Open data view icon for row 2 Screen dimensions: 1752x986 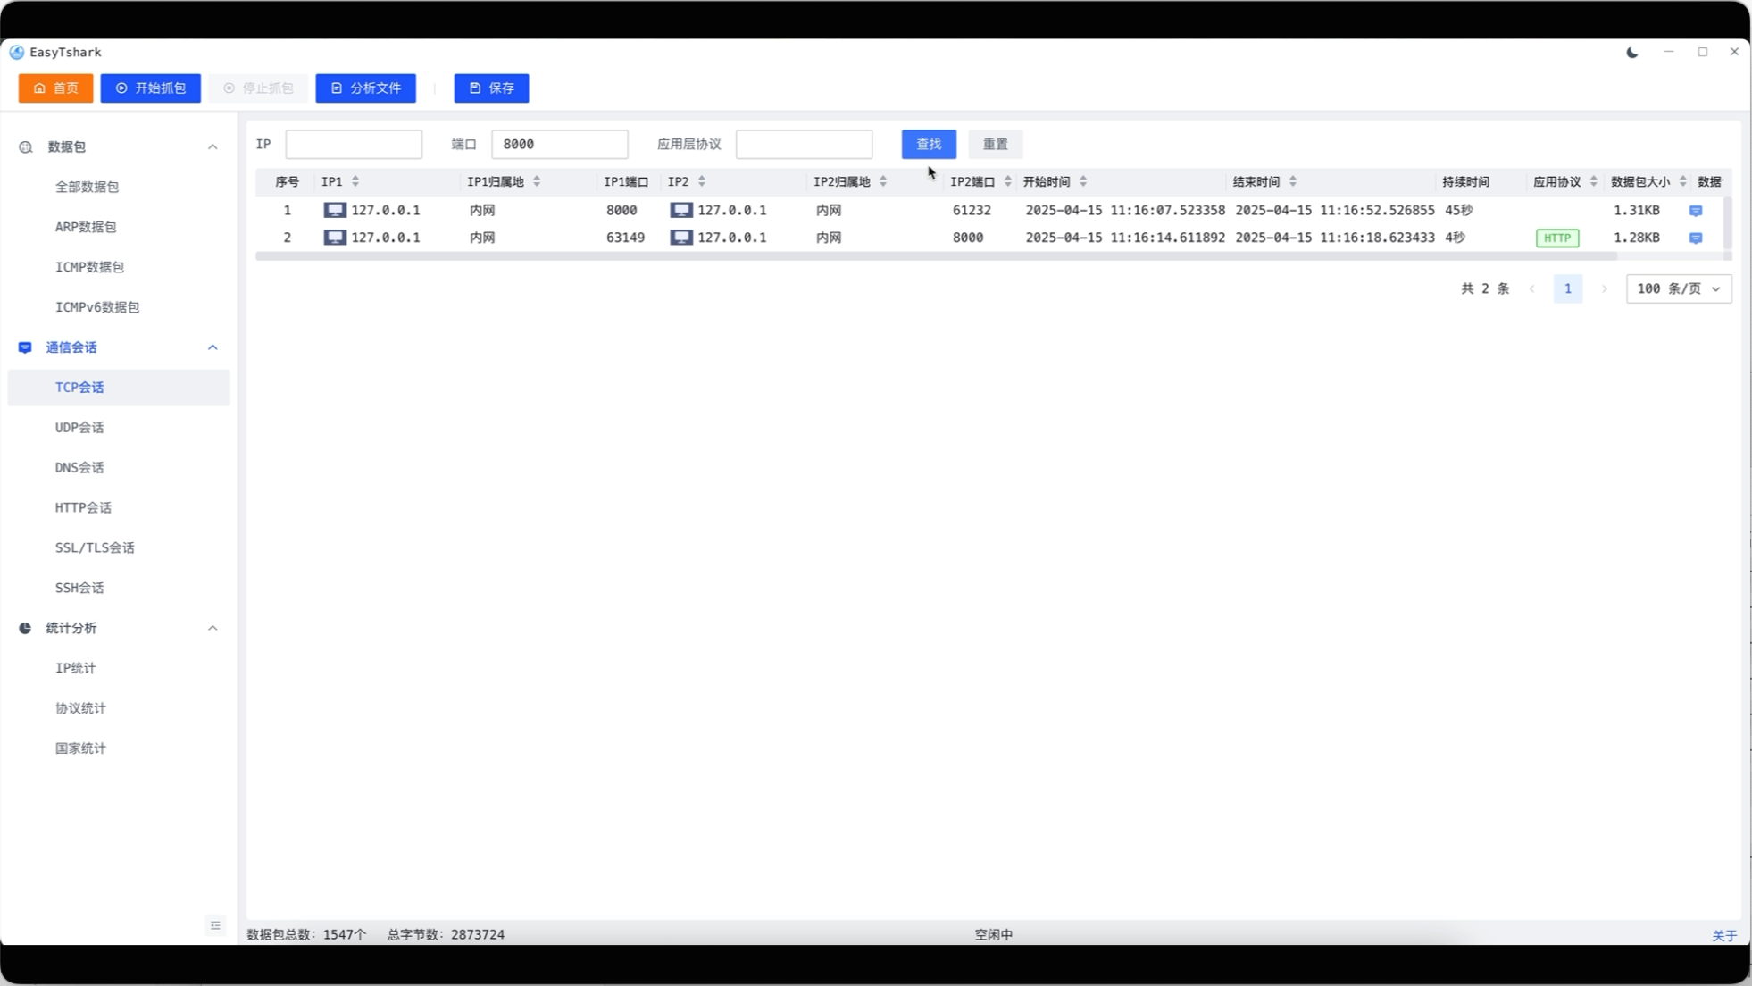tap(1695, 238)
